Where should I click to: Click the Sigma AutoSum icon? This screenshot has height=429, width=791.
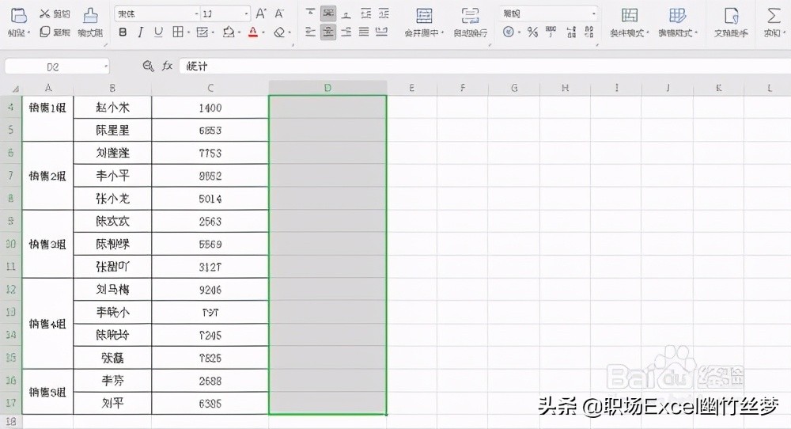pos(773,16)
